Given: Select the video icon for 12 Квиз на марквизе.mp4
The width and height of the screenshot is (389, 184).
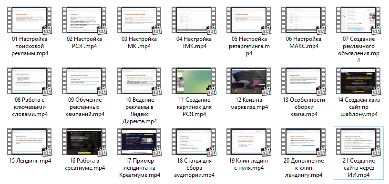Looking at the screenshot, I should click(249, 81).
